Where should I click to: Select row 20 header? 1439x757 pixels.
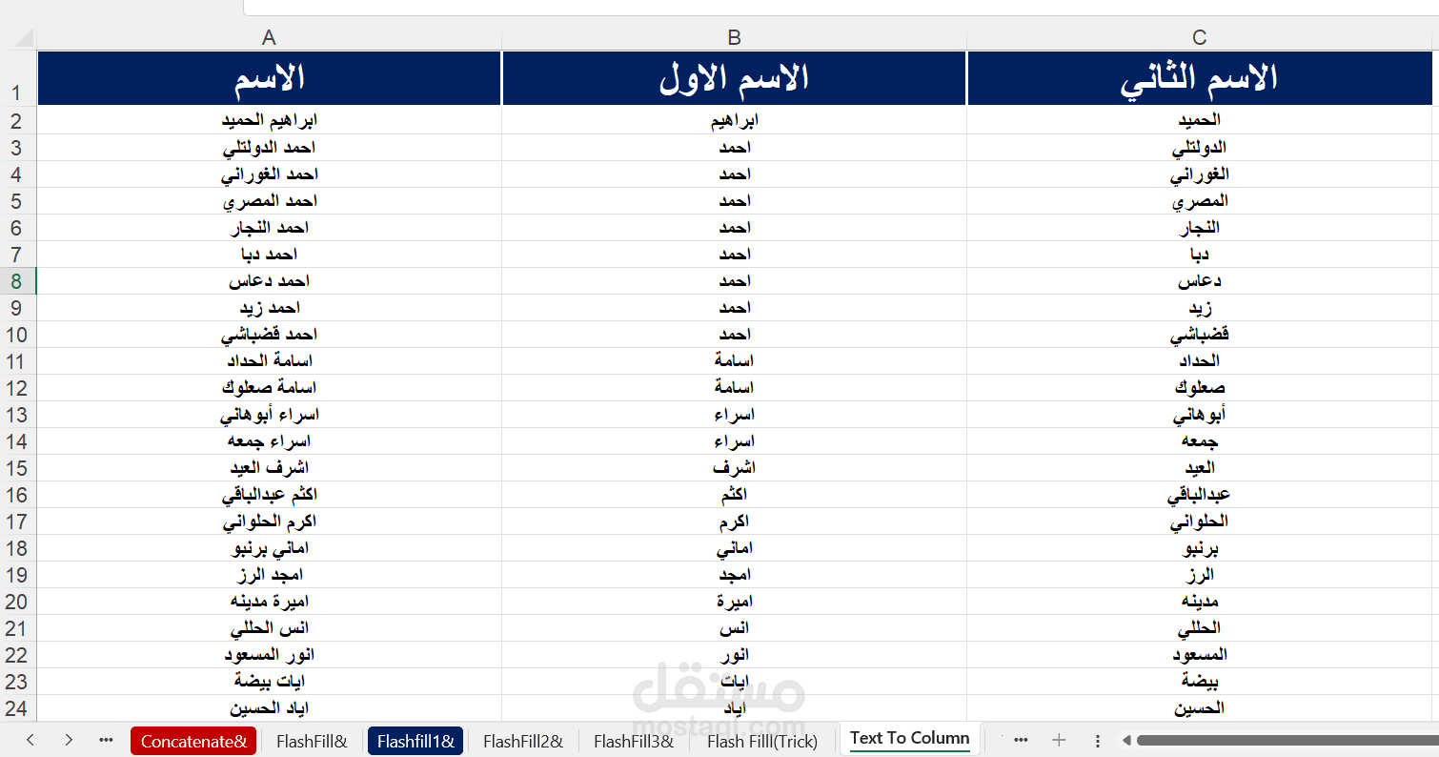click(x=18, y=602)
